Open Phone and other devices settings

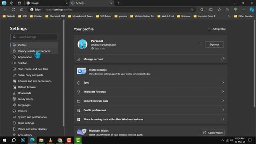[x=34, y=129]
